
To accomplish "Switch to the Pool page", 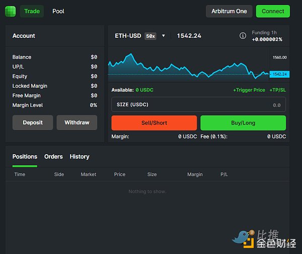I will [58, 11].
